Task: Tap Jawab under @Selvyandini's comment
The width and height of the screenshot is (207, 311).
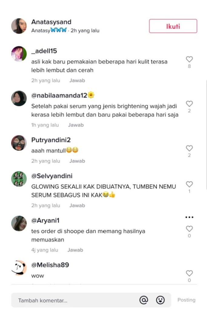Action: coord(77,206)
